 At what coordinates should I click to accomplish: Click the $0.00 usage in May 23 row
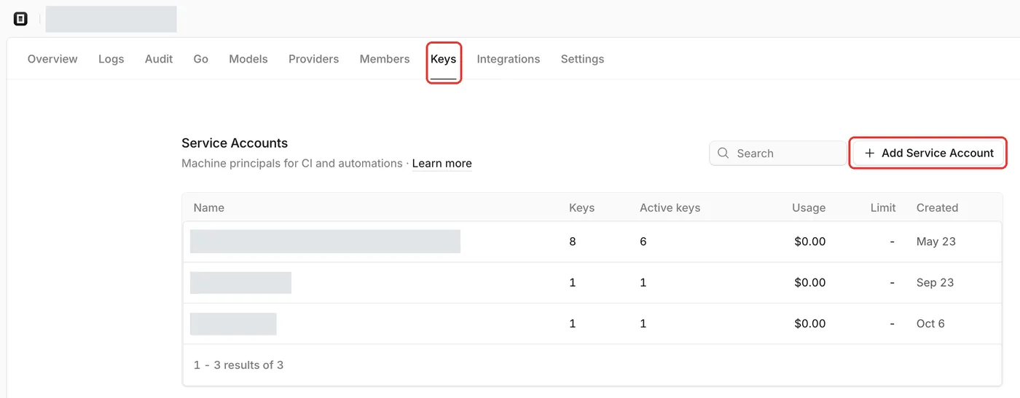tap(809, 242)
